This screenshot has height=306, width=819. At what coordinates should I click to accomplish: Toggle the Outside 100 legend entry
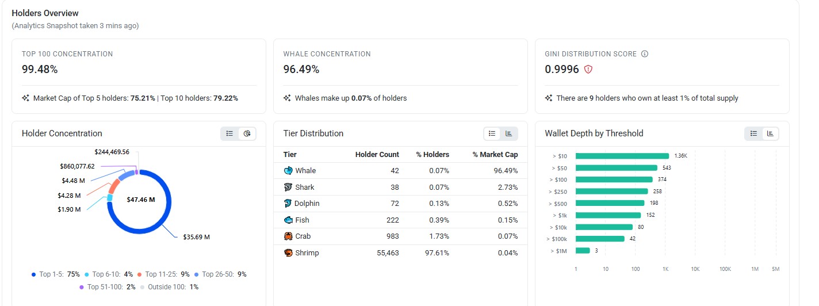click(169, 286)
